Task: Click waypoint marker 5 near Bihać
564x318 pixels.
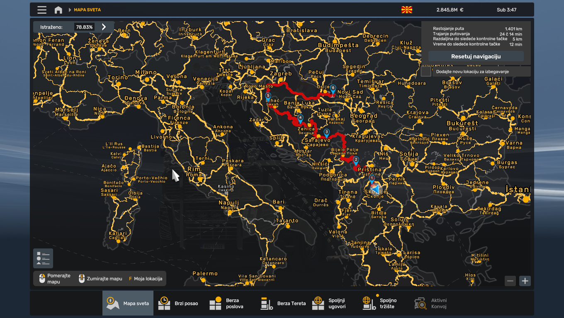Action: click(x=268, y=96)
